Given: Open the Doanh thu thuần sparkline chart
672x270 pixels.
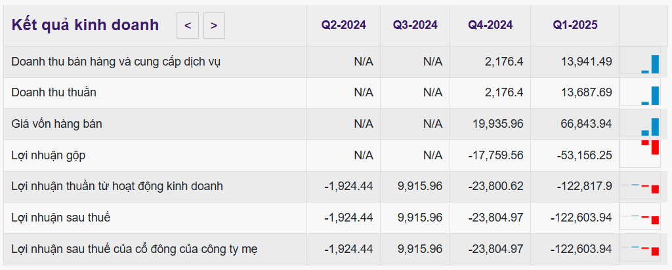Looking at the screenshot, I should 640,93.
